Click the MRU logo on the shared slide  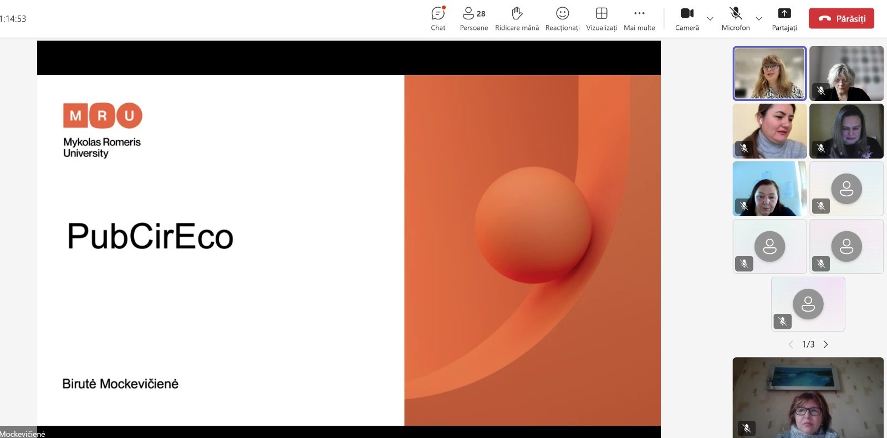pyautogui.click(x=103, y=115)
